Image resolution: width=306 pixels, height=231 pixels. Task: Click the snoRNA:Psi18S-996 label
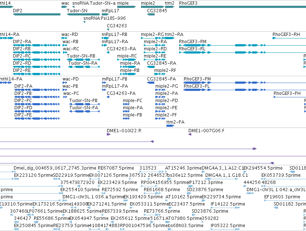click(105, 18)
